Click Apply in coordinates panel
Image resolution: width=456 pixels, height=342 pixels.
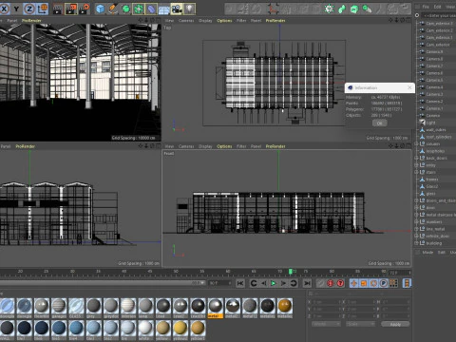tap(395, 324)
